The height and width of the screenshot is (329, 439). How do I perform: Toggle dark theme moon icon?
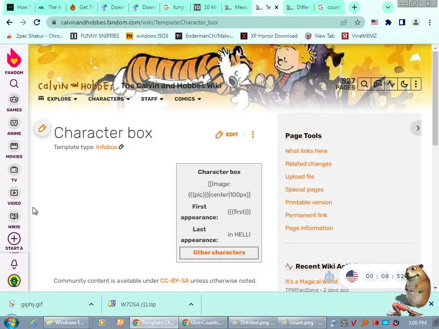click(x=404, y=84)
